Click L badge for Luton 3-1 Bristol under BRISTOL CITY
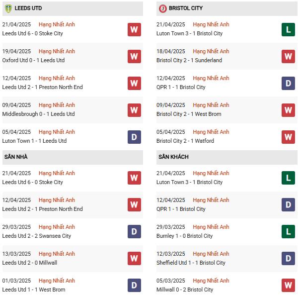This screenshot has width=298, height=296. point(288,29)
